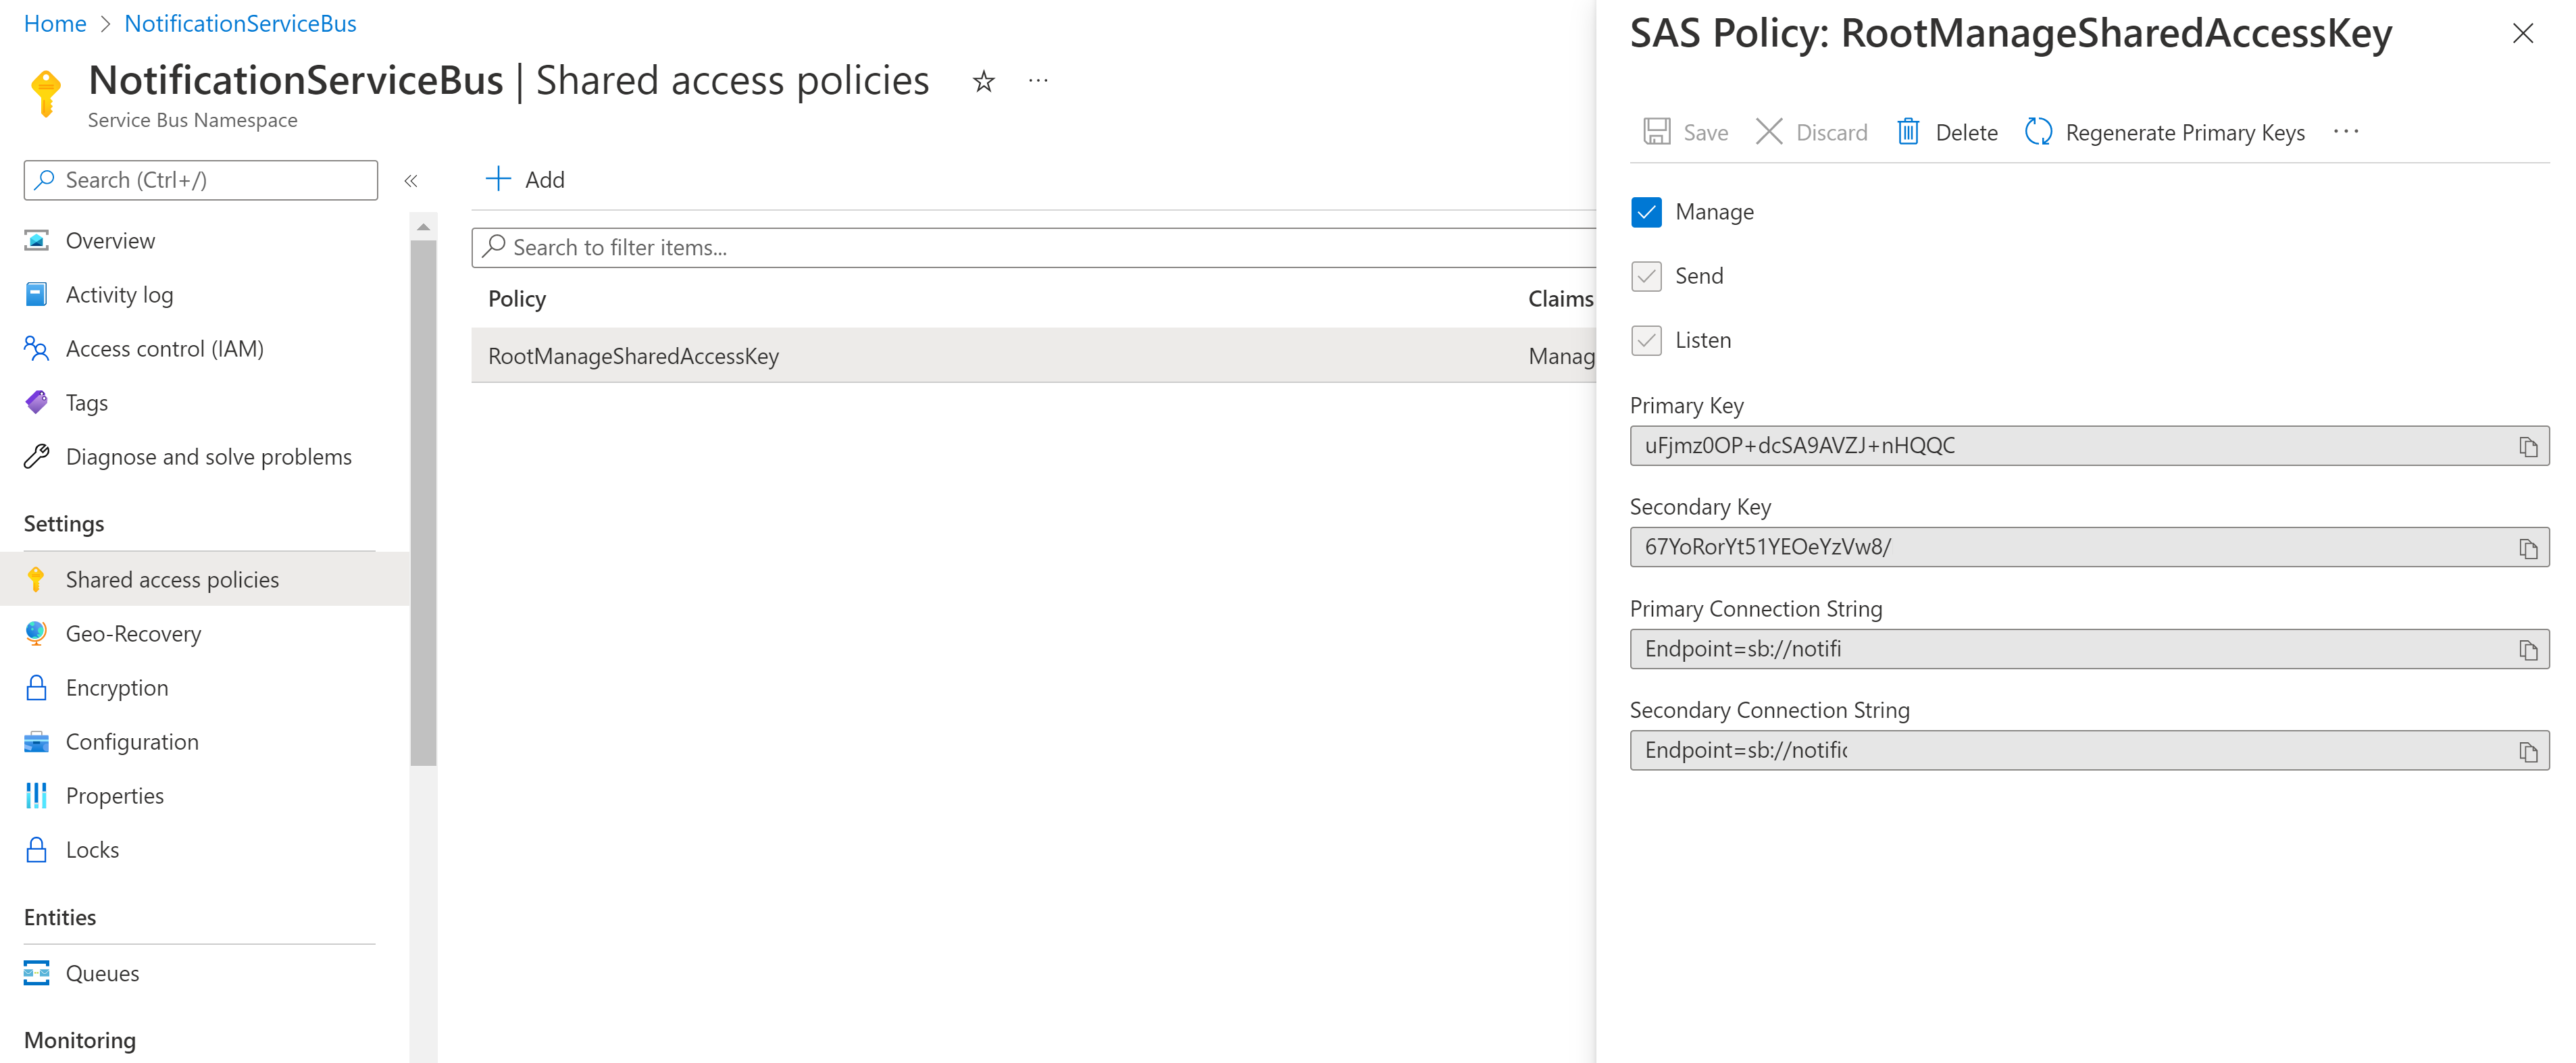
Task: Mark NotificationServiceBus as favorite with the star
Action: pyautogui.click(x=983, y=81)
